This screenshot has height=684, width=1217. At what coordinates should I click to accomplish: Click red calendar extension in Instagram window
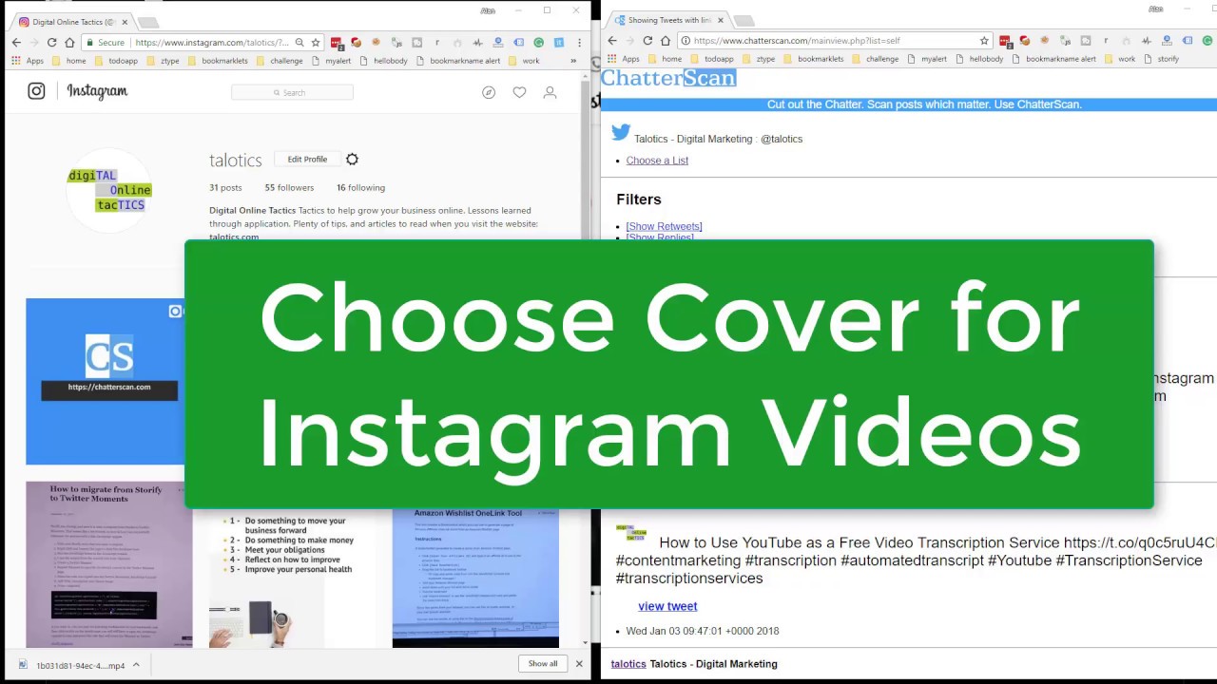(x=336, y=43)
